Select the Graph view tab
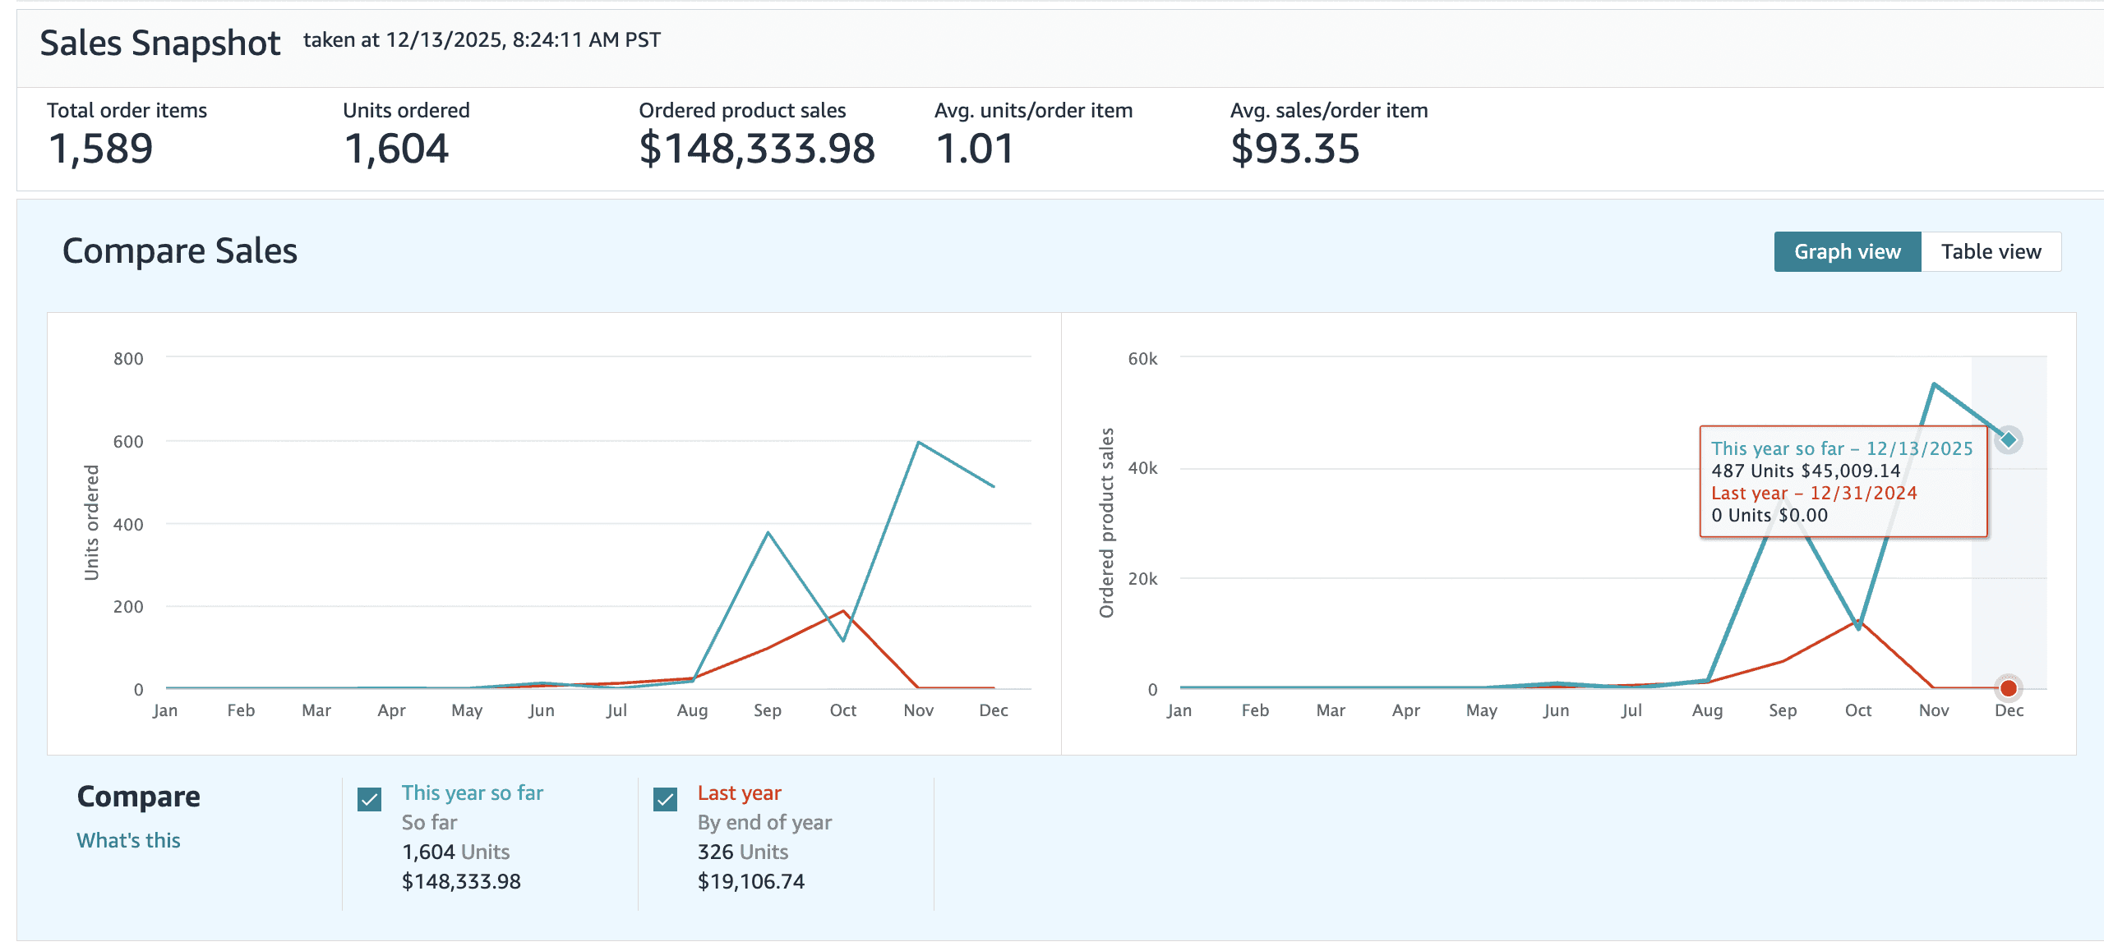This screenshot has height=951, width=2104. [1847, 251]
